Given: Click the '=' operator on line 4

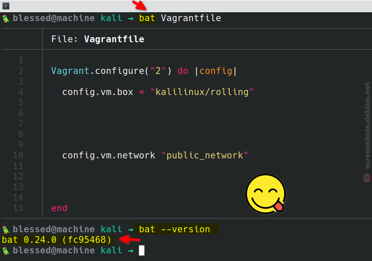Looking at the screenshot, I should (x=141, y=92).
